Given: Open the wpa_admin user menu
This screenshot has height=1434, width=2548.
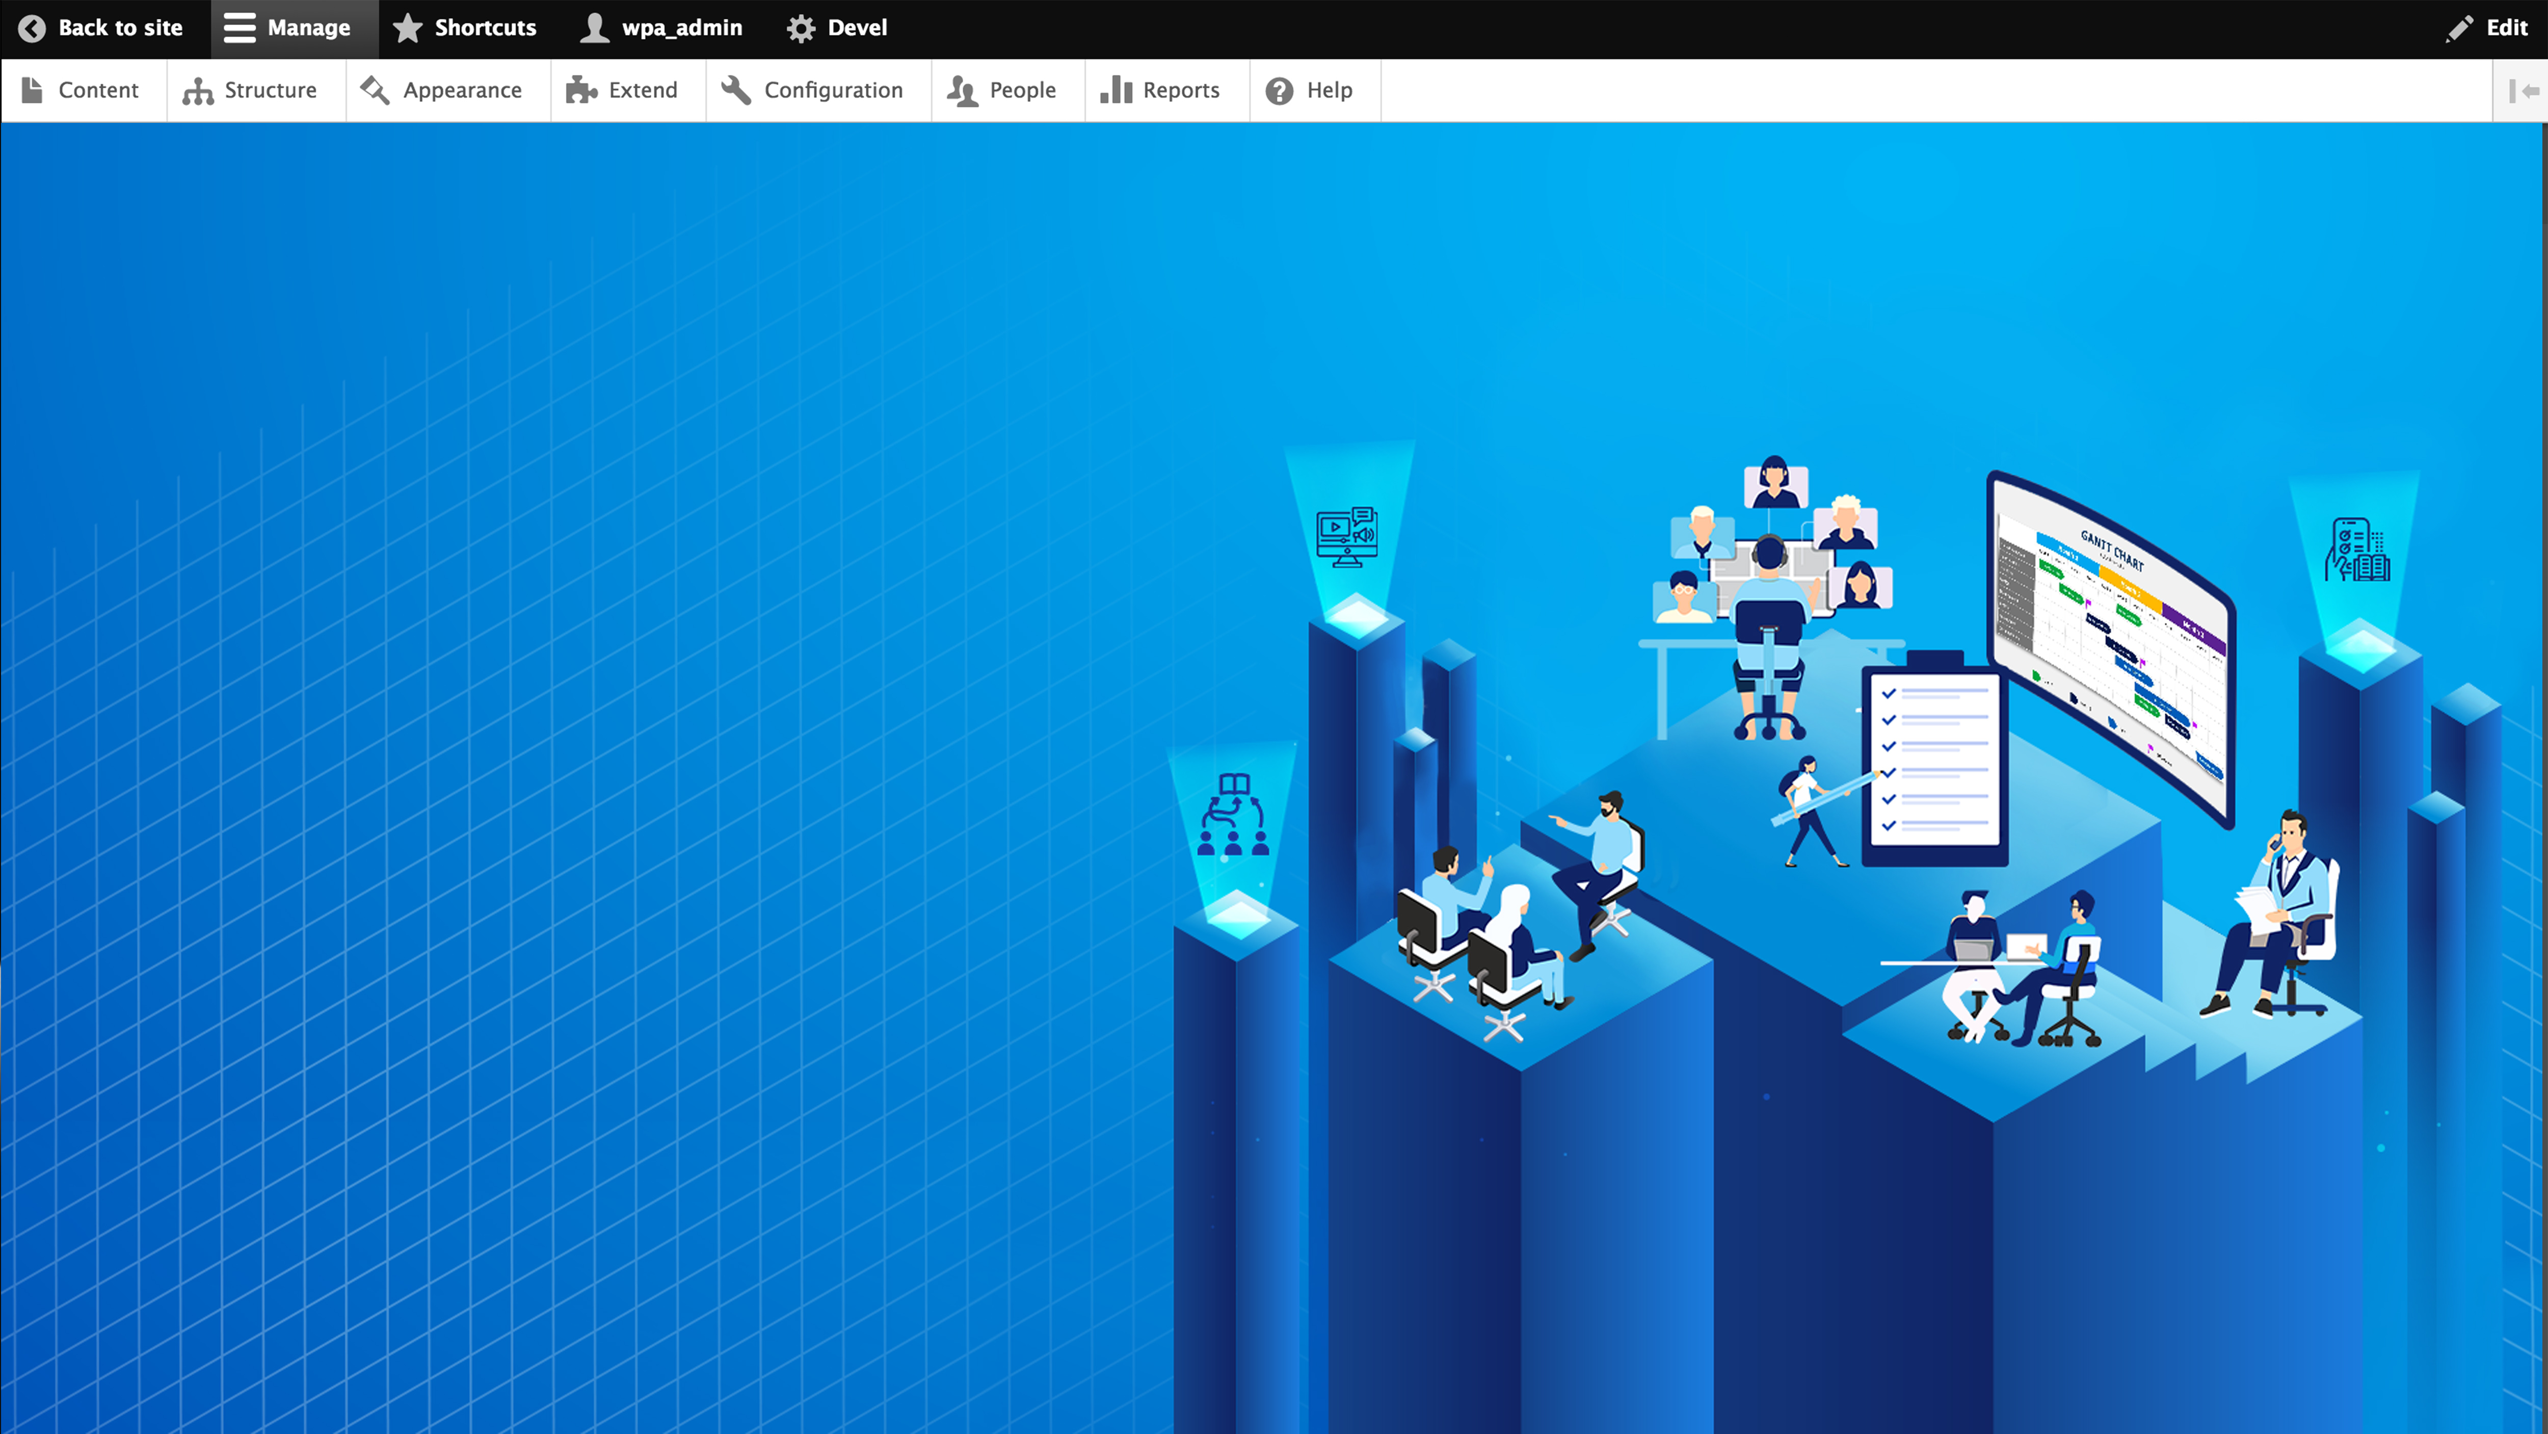Looking at the screenshot, I should [x=662, y=28].
